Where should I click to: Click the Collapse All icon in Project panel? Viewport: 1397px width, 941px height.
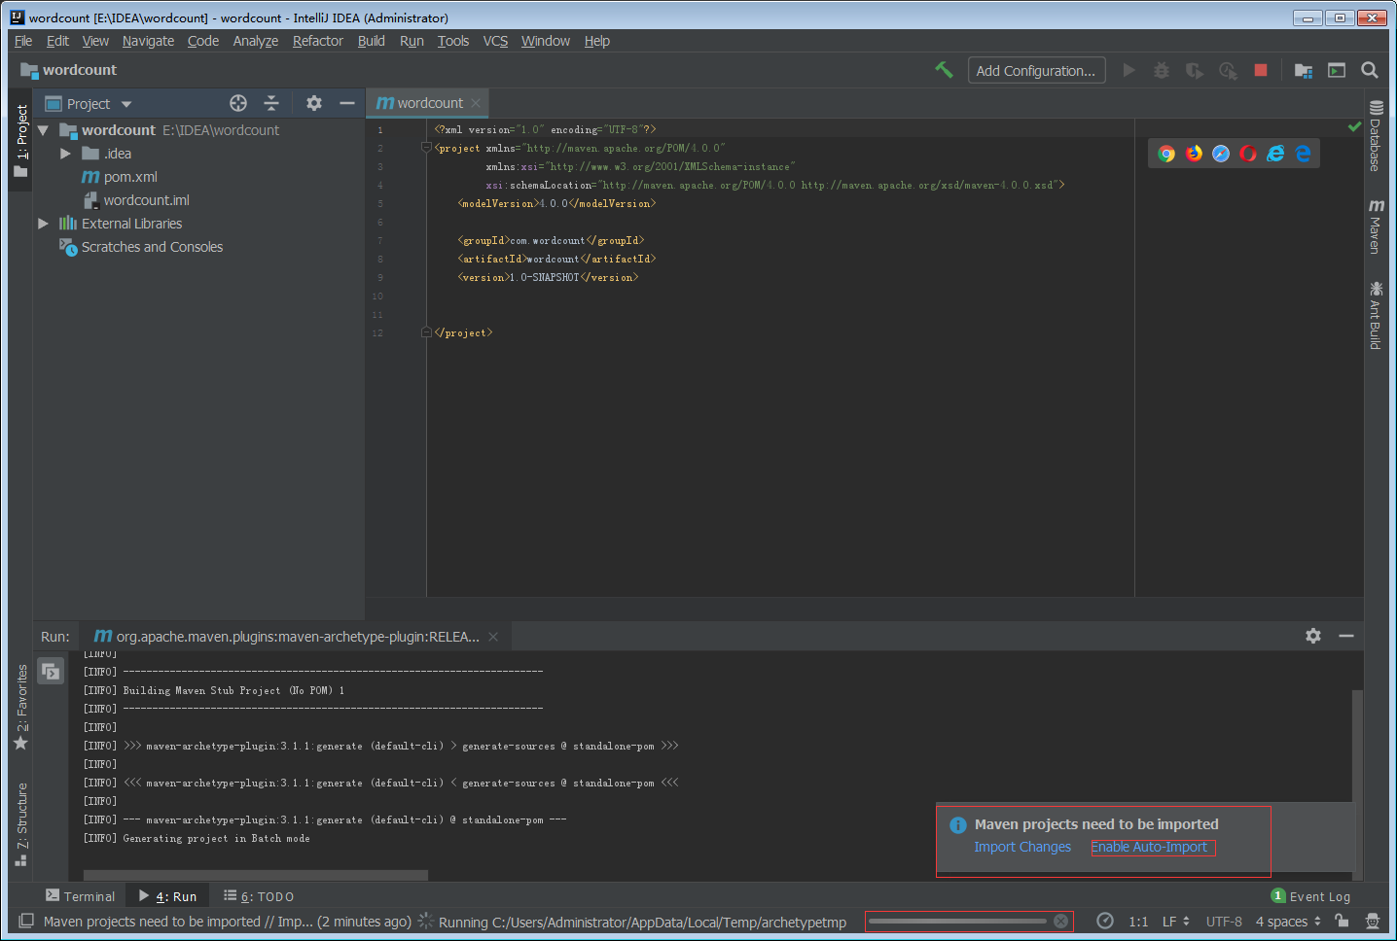(271, 103)
